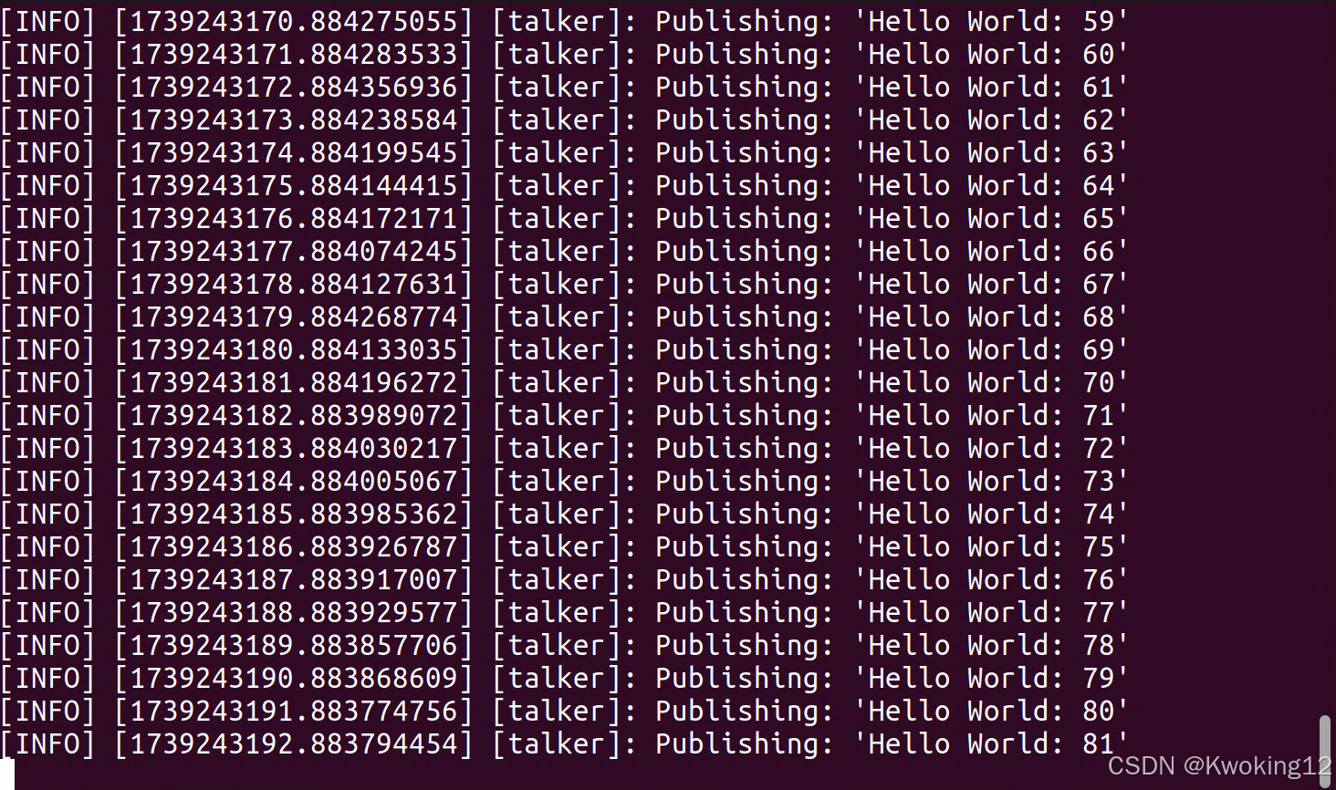Click the terminal cursor block at bottom

pyautogui.click(x=7, y=774)
